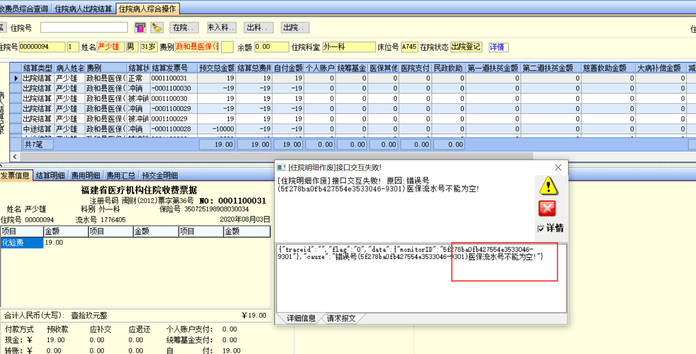Click the horizontal scrollbar thumb under settlement table
The width and height of the screenshot is (696, 354).
[x=277, y=156]
